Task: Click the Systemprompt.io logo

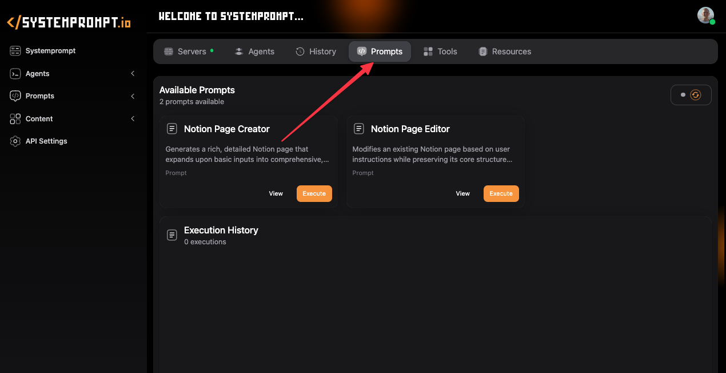Action: (x=69, y=22)
